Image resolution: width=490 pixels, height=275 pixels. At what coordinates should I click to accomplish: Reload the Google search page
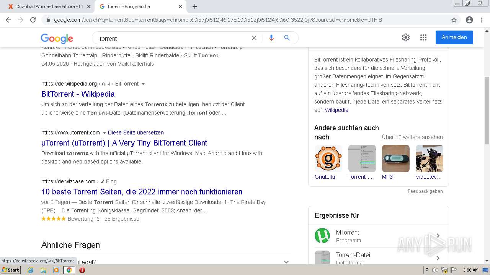[x=33, y=20]
